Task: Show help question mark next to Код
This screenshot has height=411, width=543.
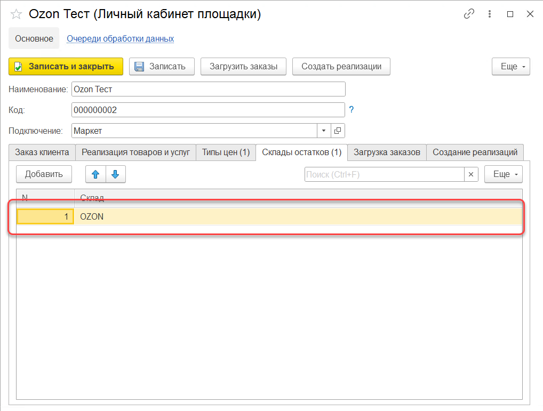Action: tap(352, 110)
